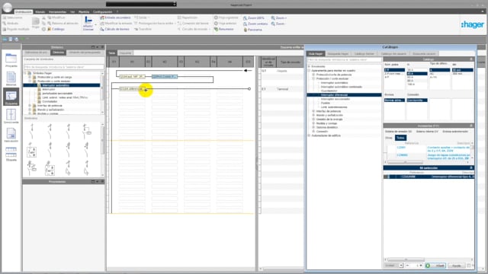Viewport: 488px width, 274px height.
Task: Select the boxed symbol in third row, second column
Action: (50, 168)
